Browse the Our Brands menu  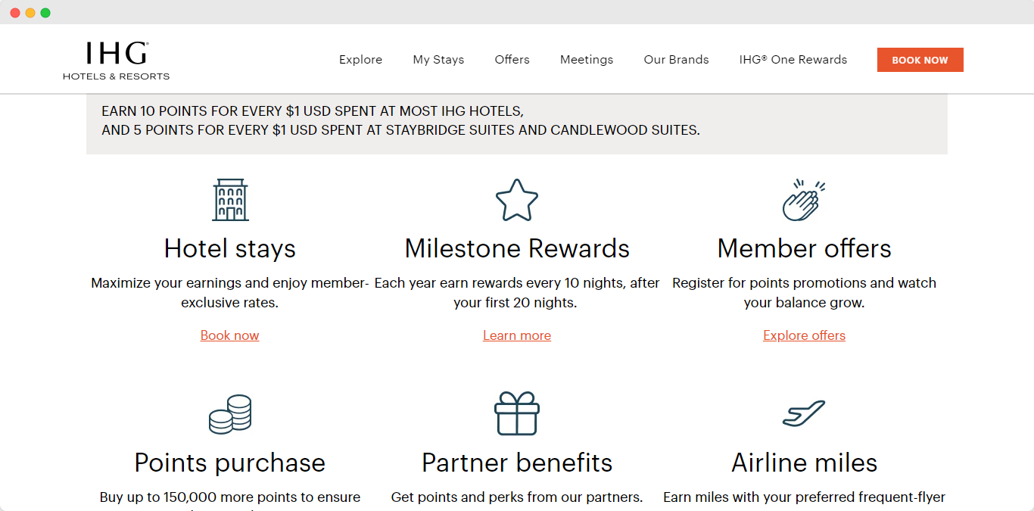pos(676,59)
